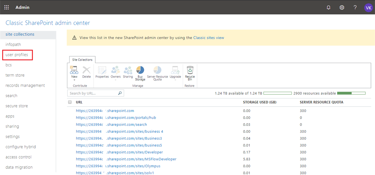Click the warning icon in yellow banner
Viewport: 375px width, 175px height.
74,38
